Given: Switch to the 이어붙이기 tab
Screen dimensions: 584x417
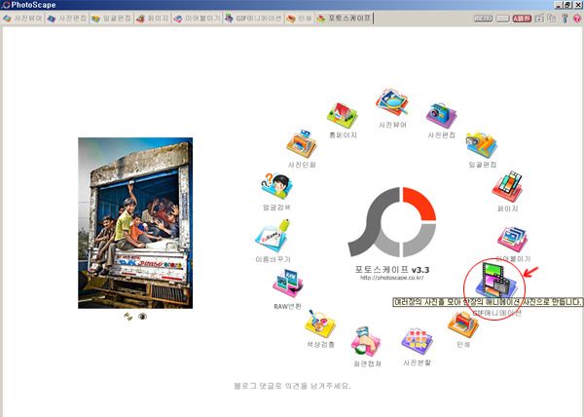Looking at the screenshot, I should tap(198, 19).
